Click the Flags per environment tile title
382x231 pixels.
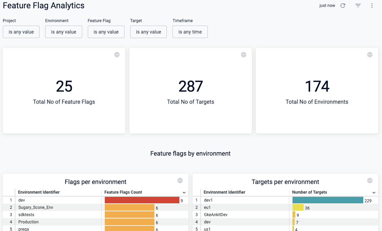(x=95, y=182)
